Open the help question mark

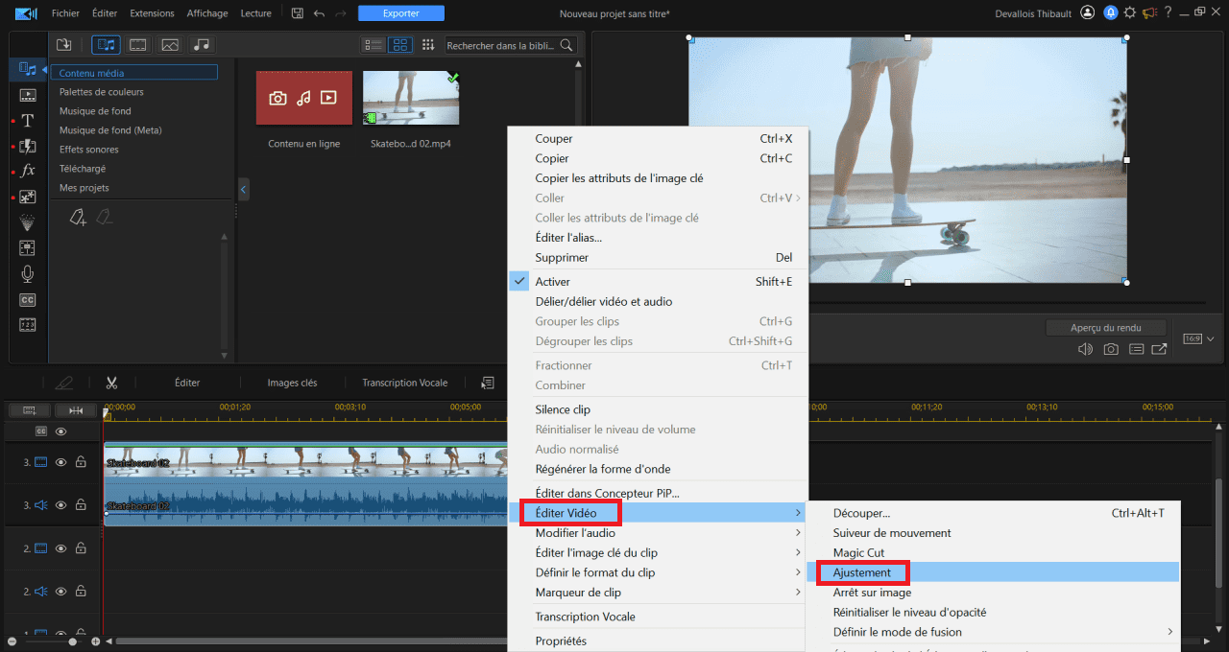(1169, 13)
